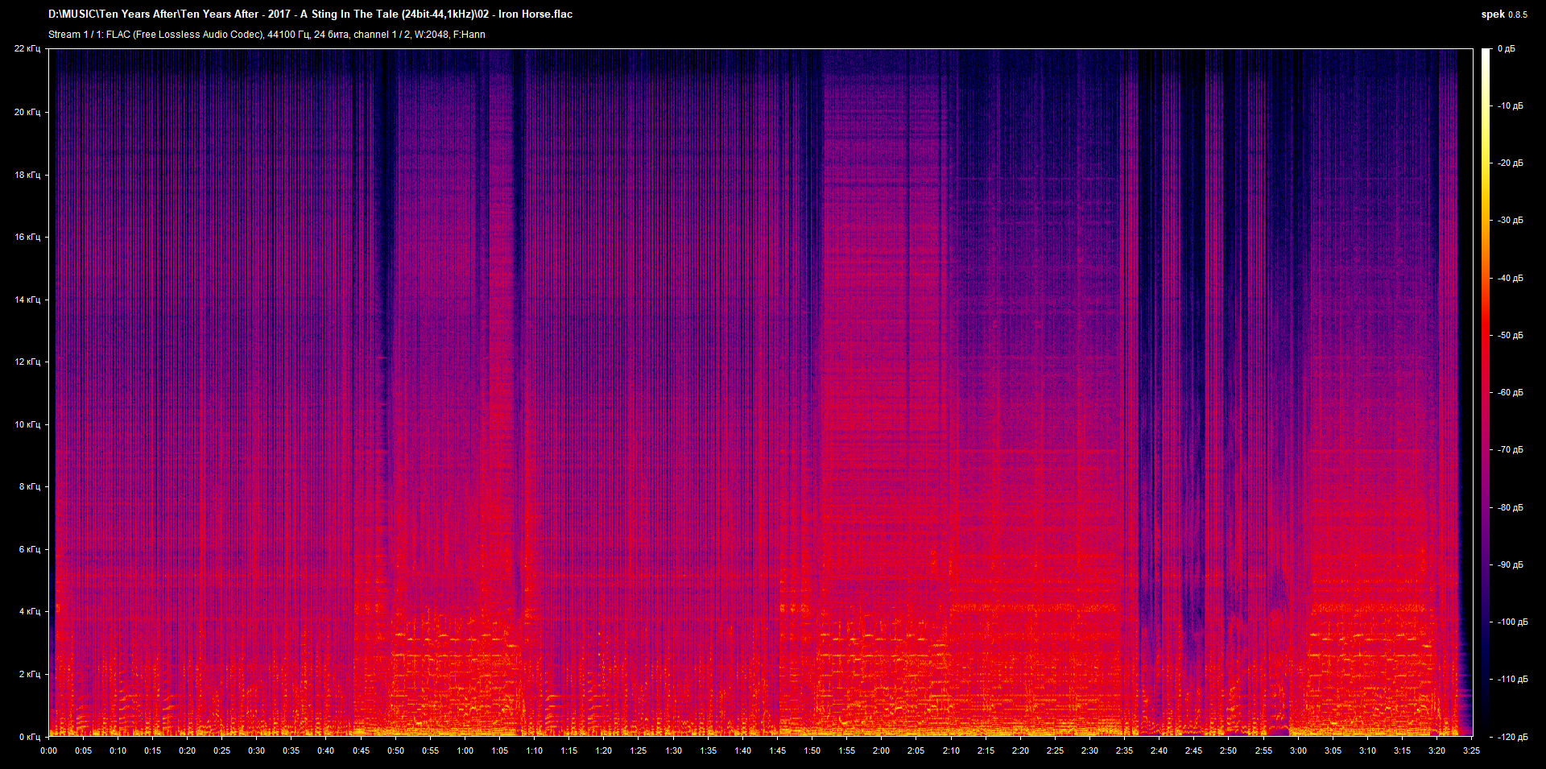Select the 2:00 time axis marker
The width and height of the screenshot is (1546, 769).
tap(882, 750)
